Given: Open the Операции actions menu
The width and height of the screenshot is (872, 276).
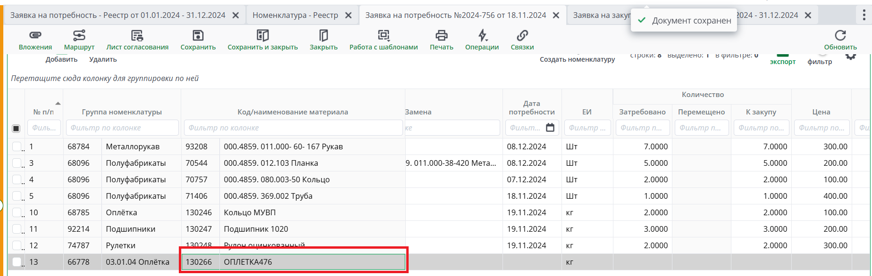Looking at the screenshot, I should (482, 36).
